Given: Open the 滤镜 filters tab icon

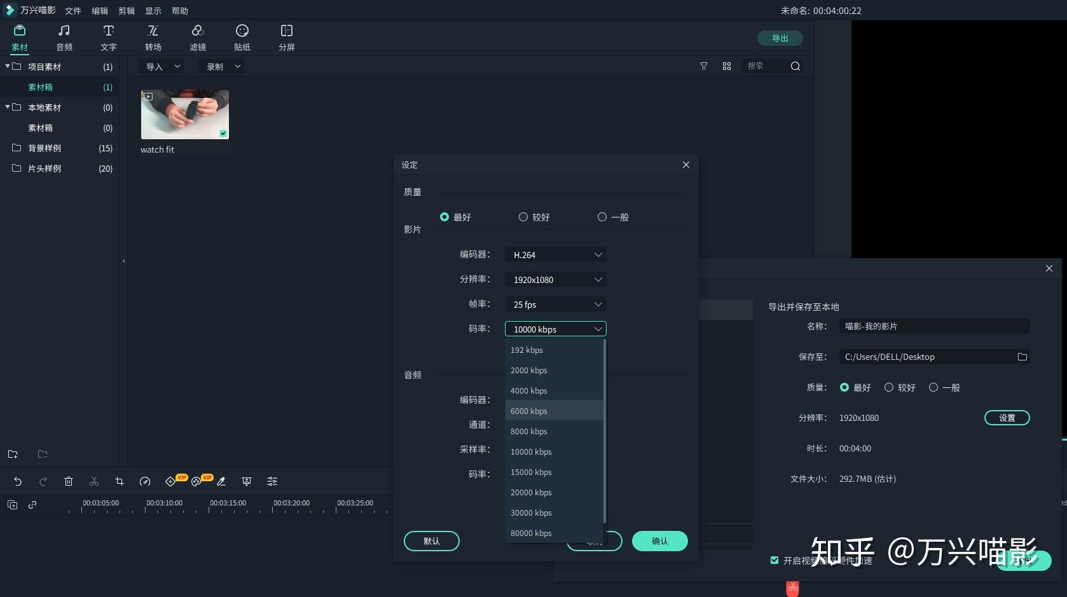Looking at the screenshot, I should 198,31.
